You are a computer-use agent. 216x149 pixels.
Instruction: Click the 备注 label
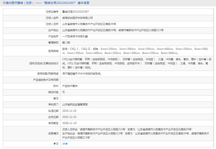56,98
